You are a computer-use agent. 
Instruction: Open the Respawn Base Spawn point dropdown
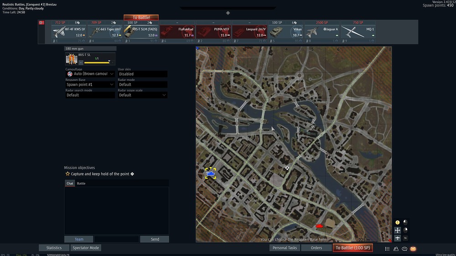click(x=90, y=85)
